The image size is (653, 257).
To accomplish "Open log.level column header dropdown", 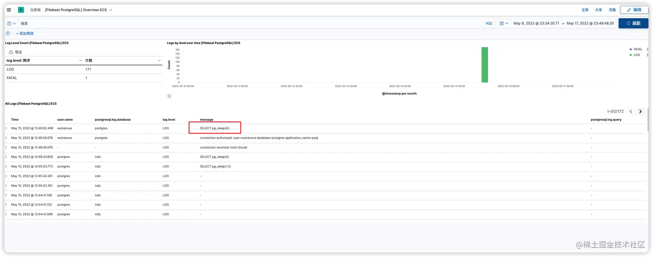I will tap(81, 60).
